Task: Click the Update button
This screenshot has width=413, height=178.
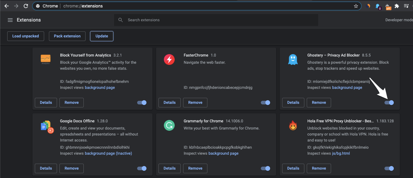Action: click(102, 36)
